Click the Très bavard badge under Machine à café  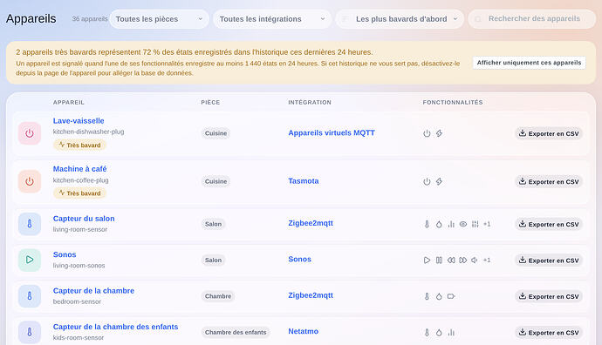[x=79, y=193]
